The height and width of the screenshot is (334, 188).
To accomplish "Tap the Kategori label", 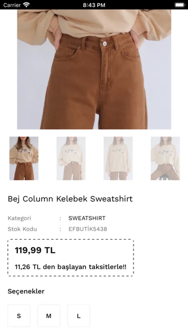I will [19, 218].
